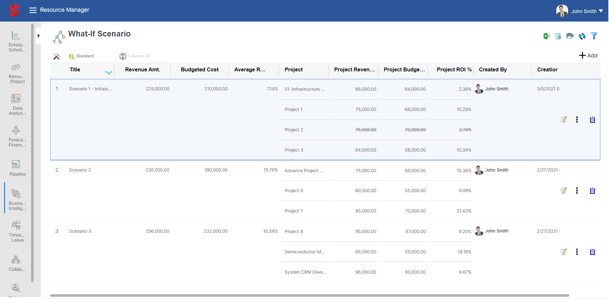The width and height of the screenshot is (609, 299).
Task: Select Scenario 1 - Infrast... title
Action: (90, 89)
